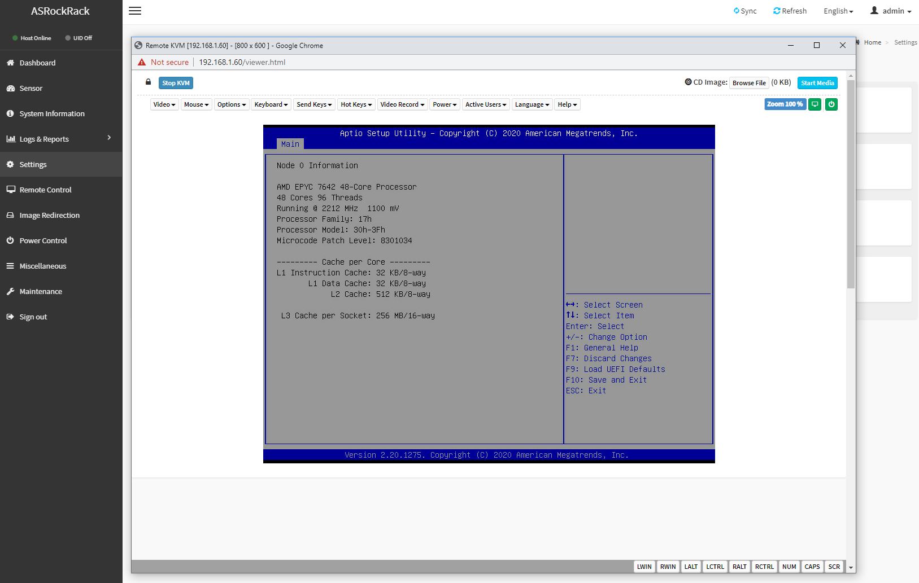The height and width of the screenshot is (583, 919).
Task: Click the green power icon button
Action: pyautogui.click(x=831, y=104)
